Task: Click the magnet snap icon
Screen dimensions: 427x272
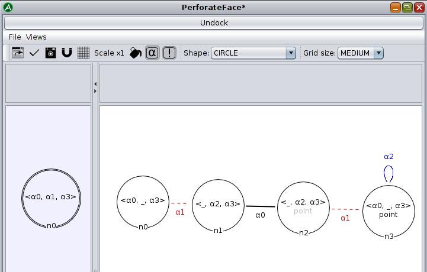Action: [67, 53]
